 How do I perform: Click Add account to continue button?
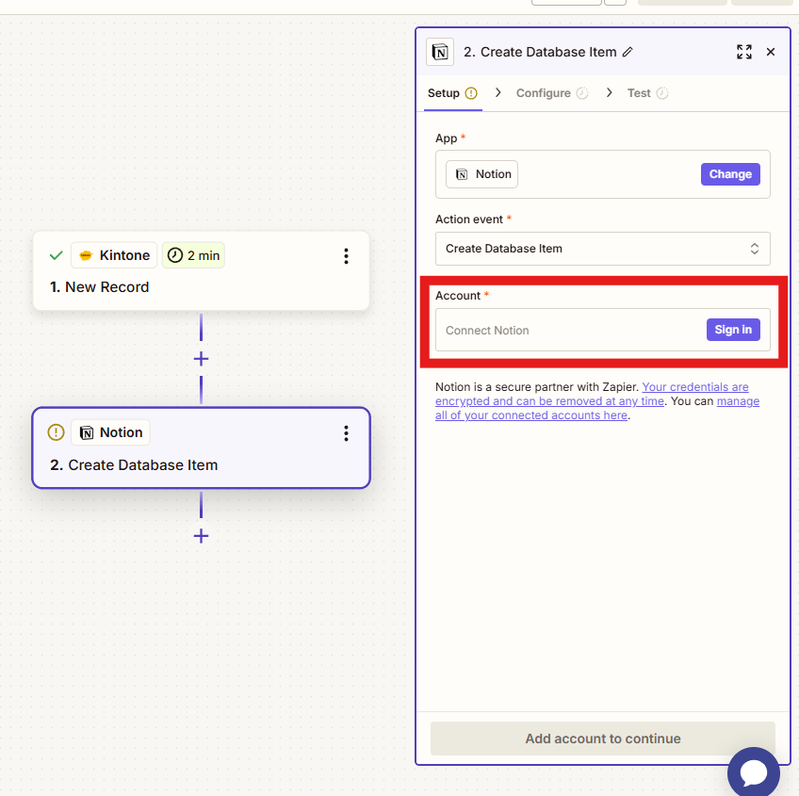pyautogui.click(x=602, y=739)
